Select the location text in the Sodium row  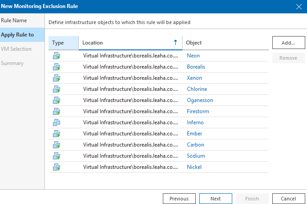pyautogui.click(x=130, y=156)
